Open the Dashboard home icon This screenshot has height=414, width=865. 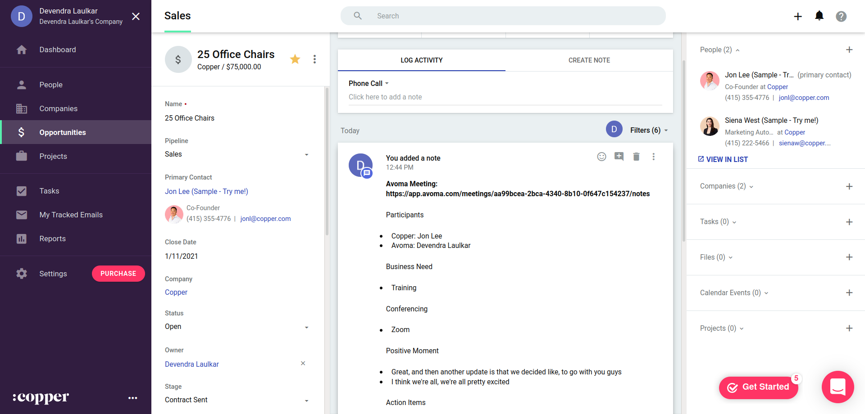(22, 49)
